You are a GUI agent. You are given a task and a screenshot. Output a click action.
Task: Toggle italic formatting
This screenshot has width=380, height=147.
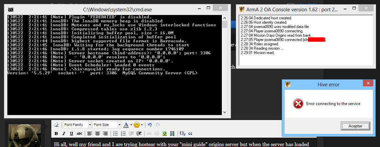(64, 134)
